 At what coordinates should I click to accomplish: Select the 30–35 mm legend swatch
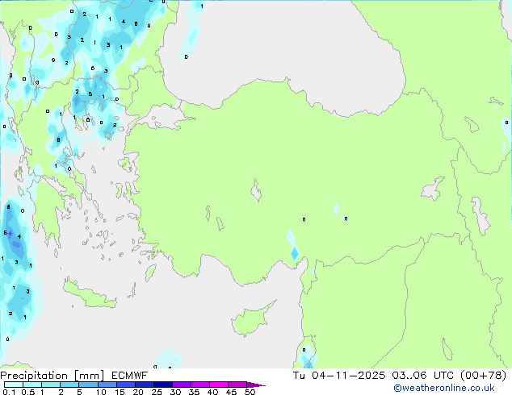(182, 385)
